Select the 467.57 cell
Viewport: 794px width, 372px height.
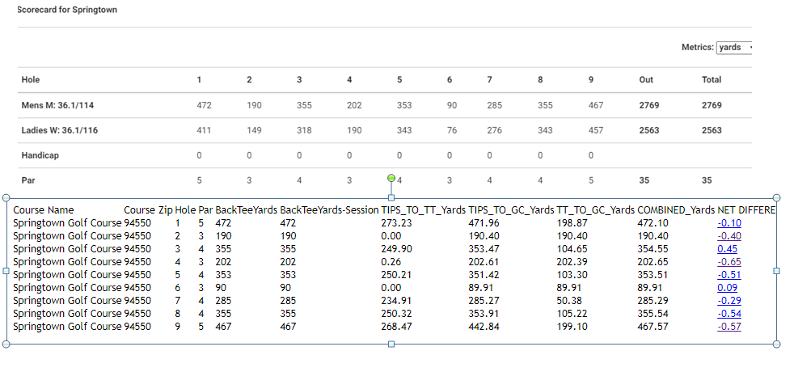pos(653,327)
